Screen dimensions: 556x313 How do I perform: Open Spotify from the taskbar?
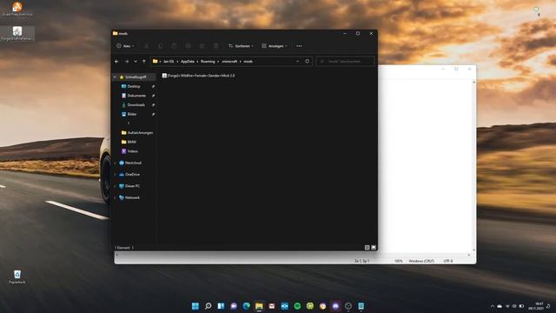click(297, 306)
